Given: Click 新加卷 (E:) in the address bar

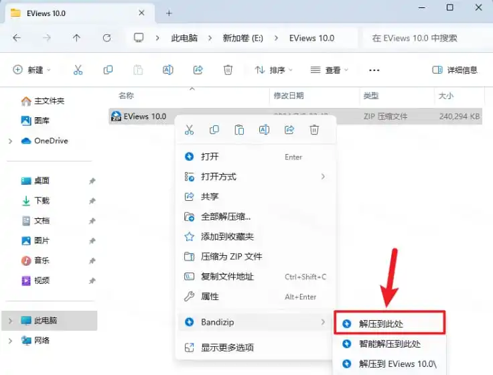Looking at the screenshot, I should [x=242, y=38].
